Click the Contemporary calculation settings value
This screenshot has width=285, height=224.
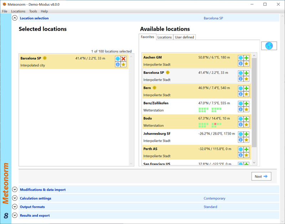[214, 198]
